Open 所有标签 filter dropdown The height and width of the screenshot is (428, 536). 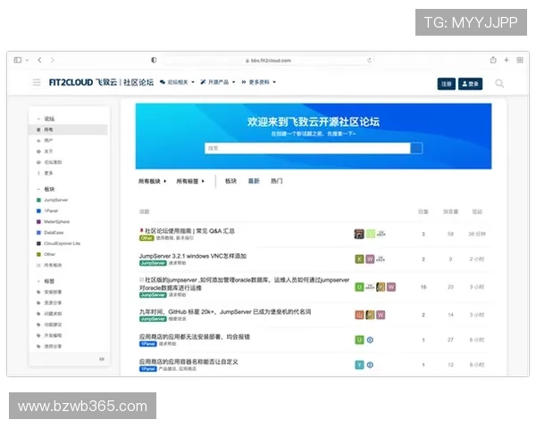pos(190,181)
